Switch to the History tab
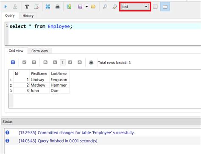 [x=28, y=16]
